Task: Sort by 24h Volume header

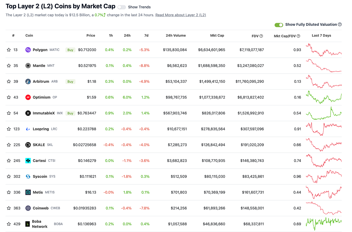Action: pyautogui.click(x=176, y=35)
